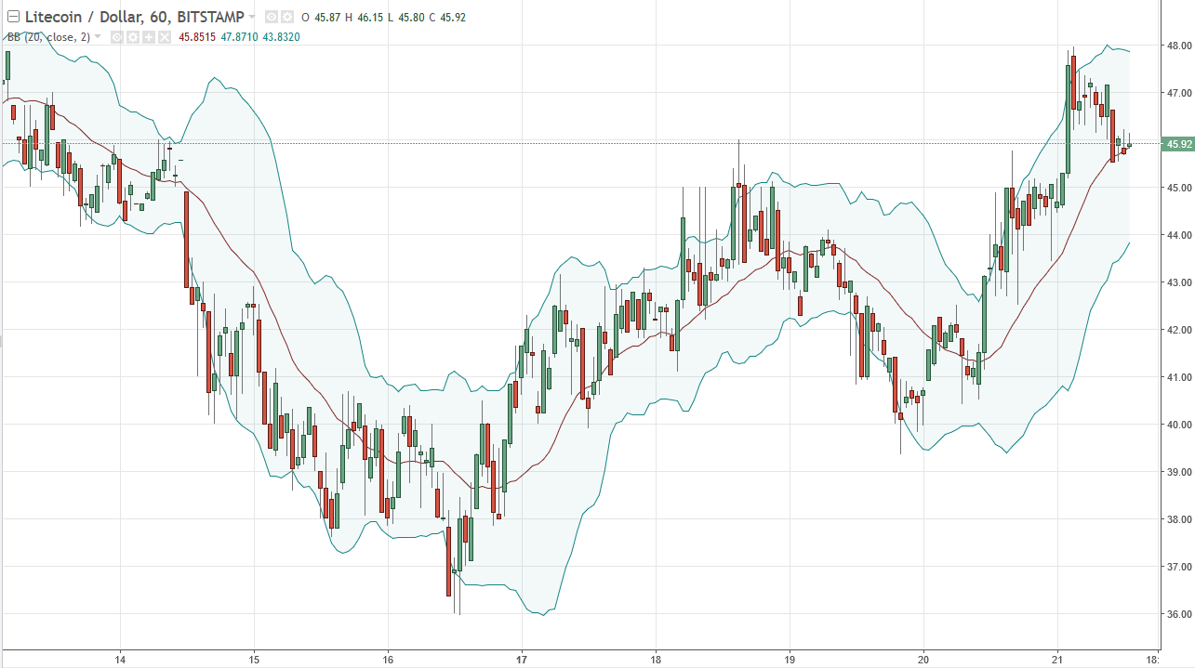Click the 48.00 price axis label
This screenshot has width=1195, height=668.
coord(1178,46)
